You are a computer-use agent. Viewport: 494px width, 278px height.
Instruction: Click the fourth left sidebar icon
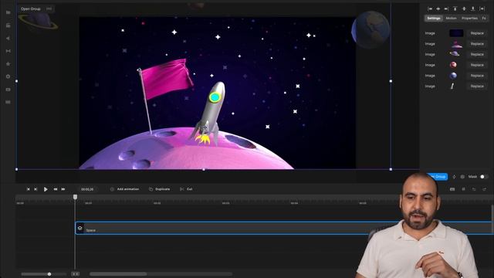coord(8,51)
